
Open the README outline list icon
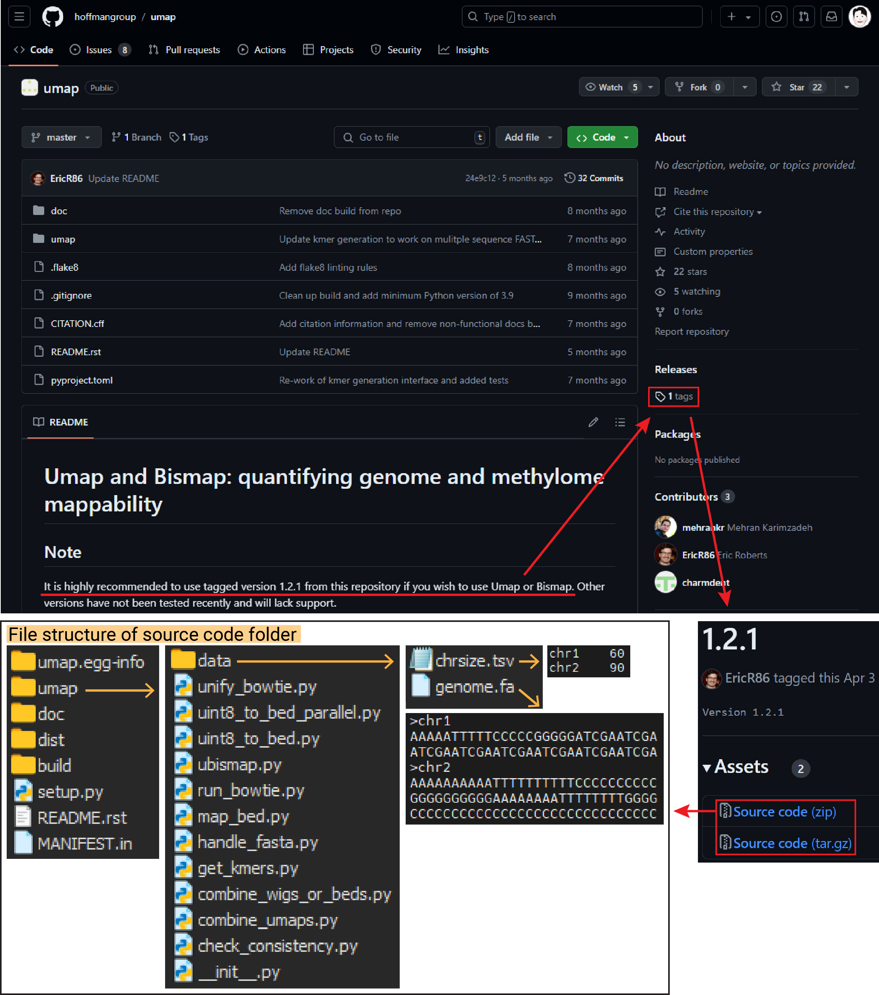point(619,422)
